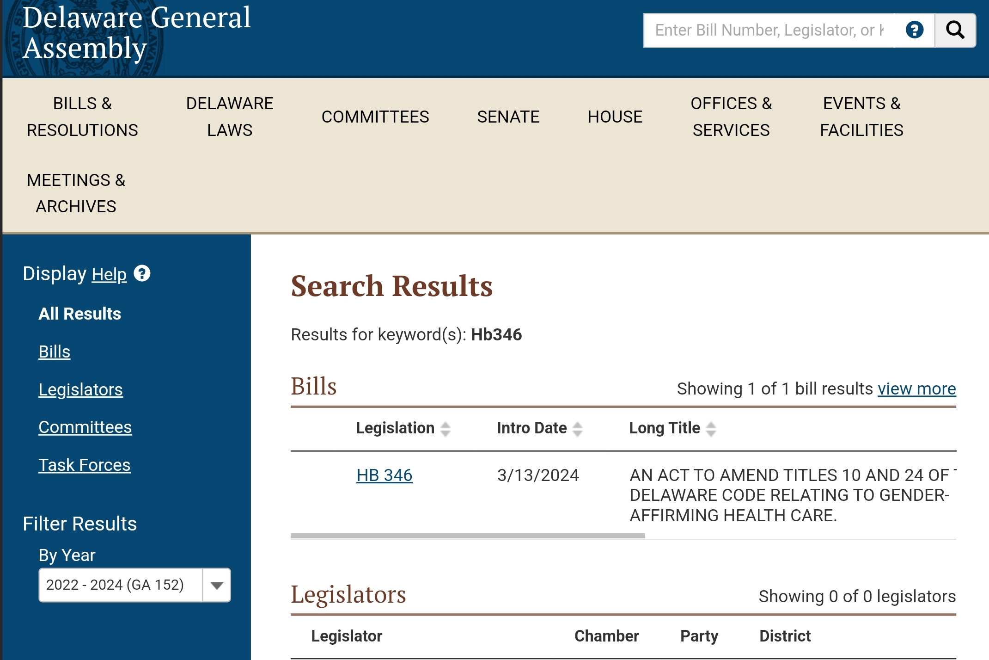Viewport: 989px width, 660px height.
Task: Focus the bill number search input field
Action: pos(769,30)
